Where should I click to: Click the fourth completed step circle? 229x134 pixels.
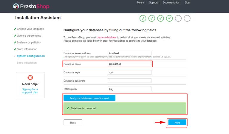click(169, 18)
